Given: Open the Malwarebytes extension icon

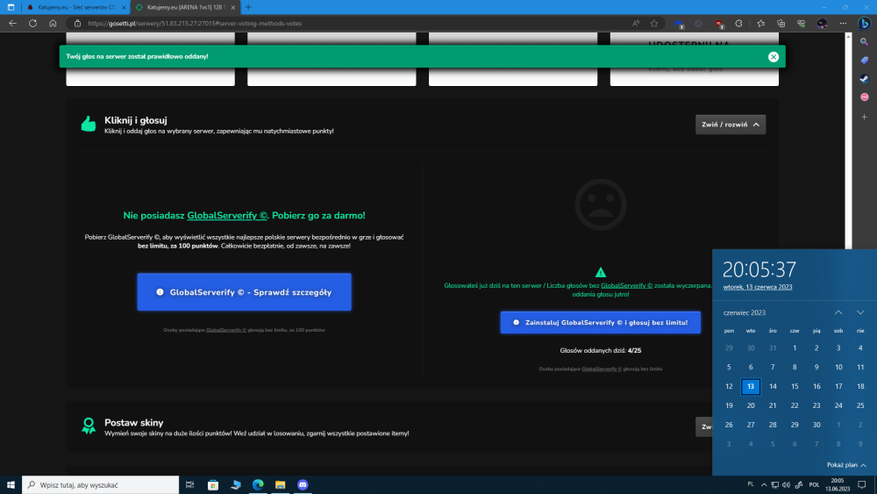Looking at the screenshot, I should (x=679, y=24).
